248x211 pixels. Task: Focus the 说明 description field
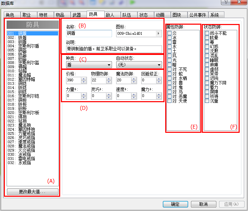114,49
